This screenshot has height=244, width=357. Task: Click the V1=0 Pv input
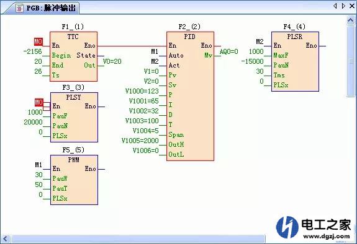(x=151, y=71)
